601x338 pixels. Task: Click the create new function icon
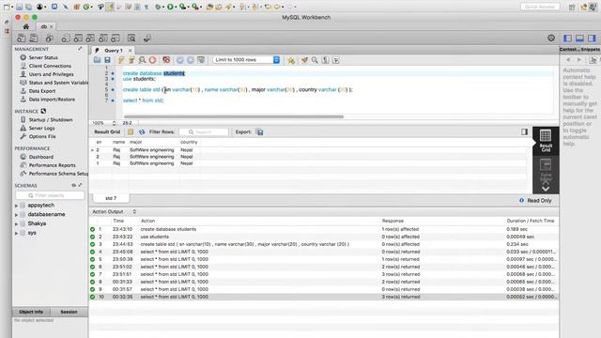[x=116, y=38]
